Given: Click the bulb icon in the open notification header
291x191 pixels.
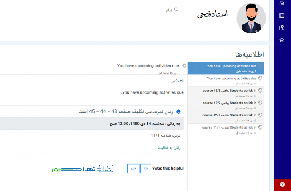Looking at the screenshot, I should pyautogui.click(x=184, y=66).
